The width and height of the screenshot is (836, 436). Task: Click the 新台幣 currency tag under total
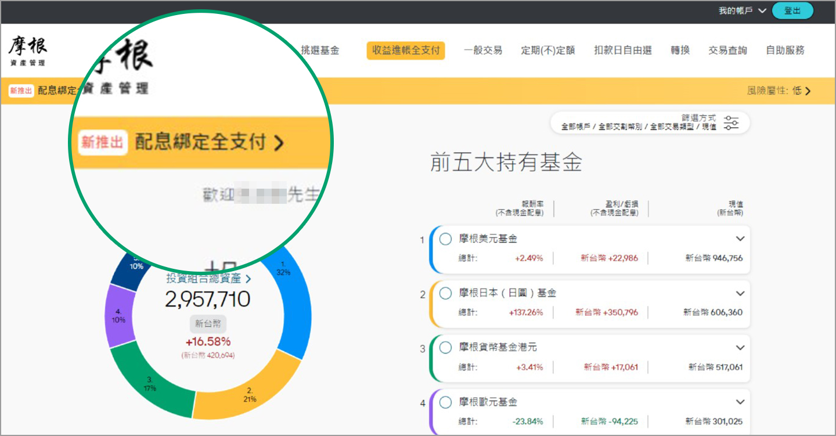tap(208, 324)
